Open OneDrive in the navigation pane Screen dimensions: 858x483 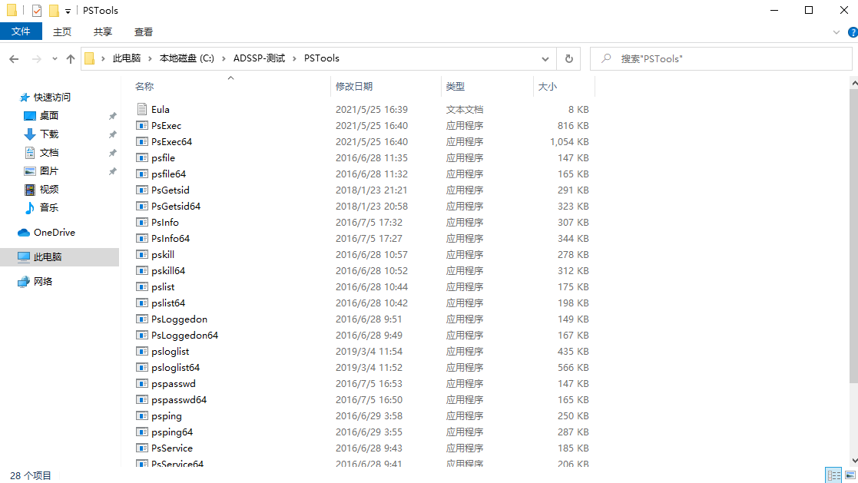[x=54, y=233]
